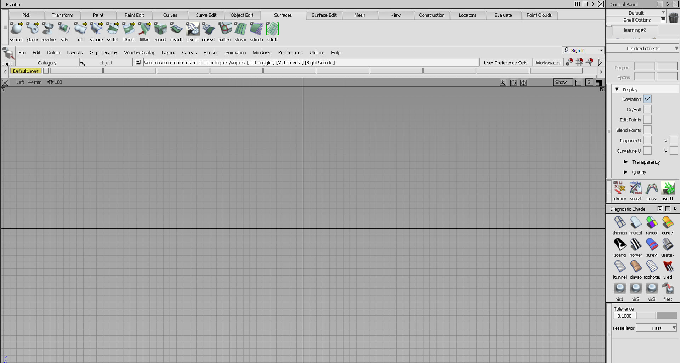680x363 pixels.
Task: Click the skin surface tool icon
Action: (x=64, y=29)
